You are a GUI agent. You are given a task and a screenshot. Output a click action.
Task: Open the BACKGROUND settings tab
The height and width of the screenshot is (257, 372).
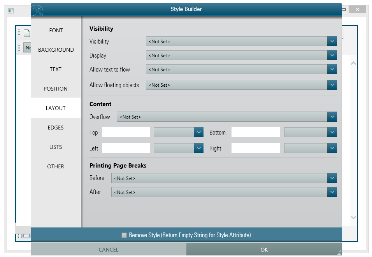pos(56,50)
